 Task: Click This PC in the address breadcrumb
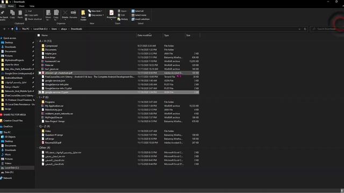click(x=25, y=29)
